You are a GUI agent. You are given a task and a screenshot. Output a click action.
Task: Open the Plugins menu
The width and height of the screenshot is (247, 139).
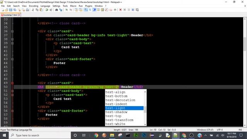pos(88,6)
